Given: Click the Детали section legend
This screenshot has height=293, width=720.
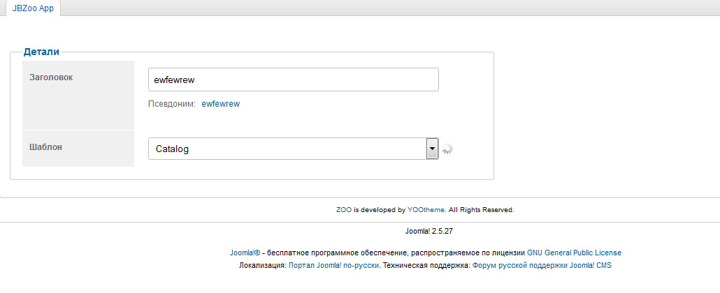Looking at the screenshot, I should pyautogui.click(x=41, y=52).
